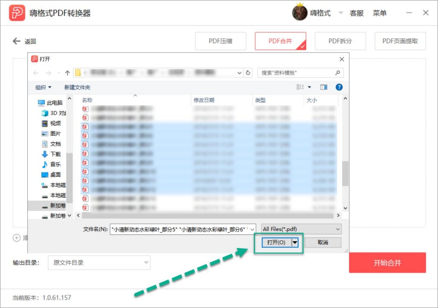The width and height of the screenshot is (438, 308).
Task: Go up one folder level
Action: pos(67,73)
